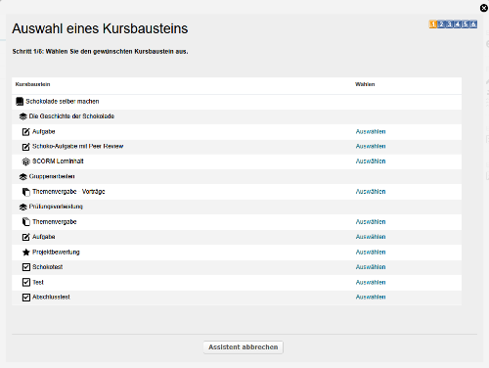This screenshot has height=368, width=489.
Task: Go to wizard step 1 indicator
Action: 433,24
